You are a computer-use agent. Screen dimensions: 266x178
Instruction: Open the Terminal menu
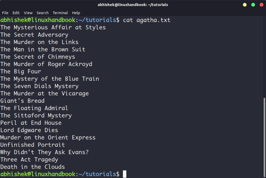coord(60,13)
